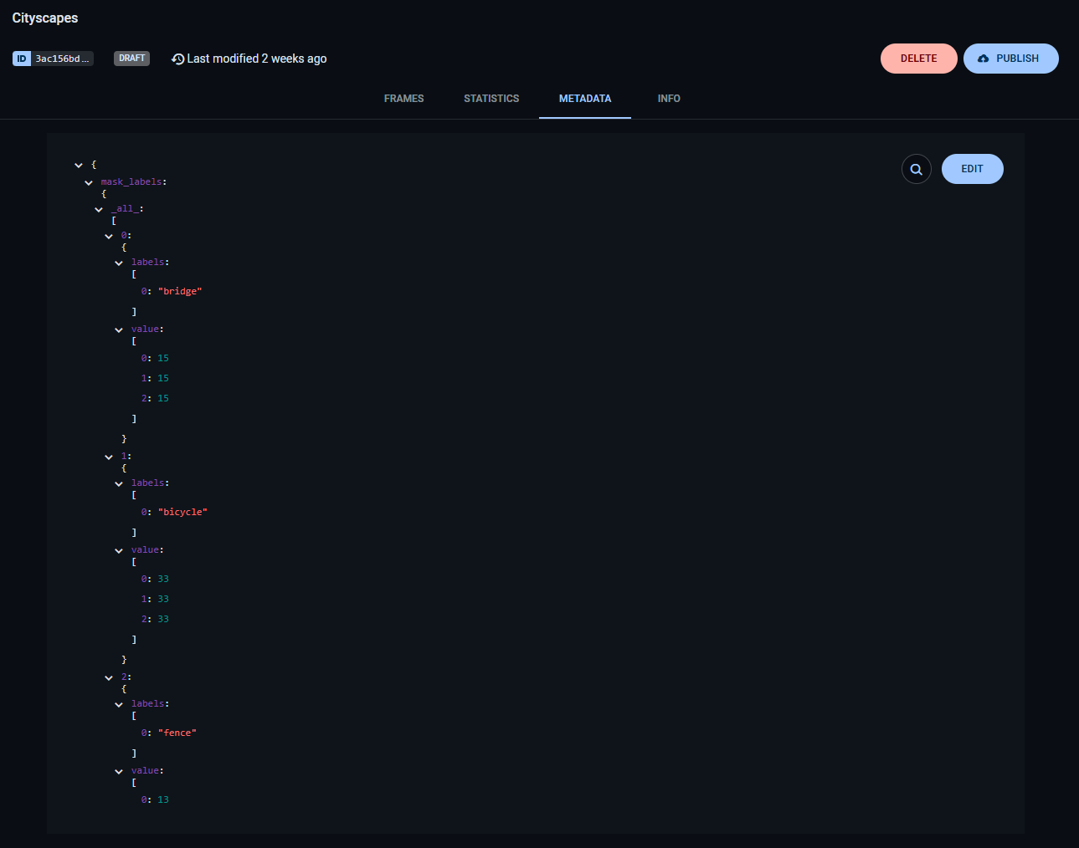Switch to the FRAMES tab

[x=403, y=98]
